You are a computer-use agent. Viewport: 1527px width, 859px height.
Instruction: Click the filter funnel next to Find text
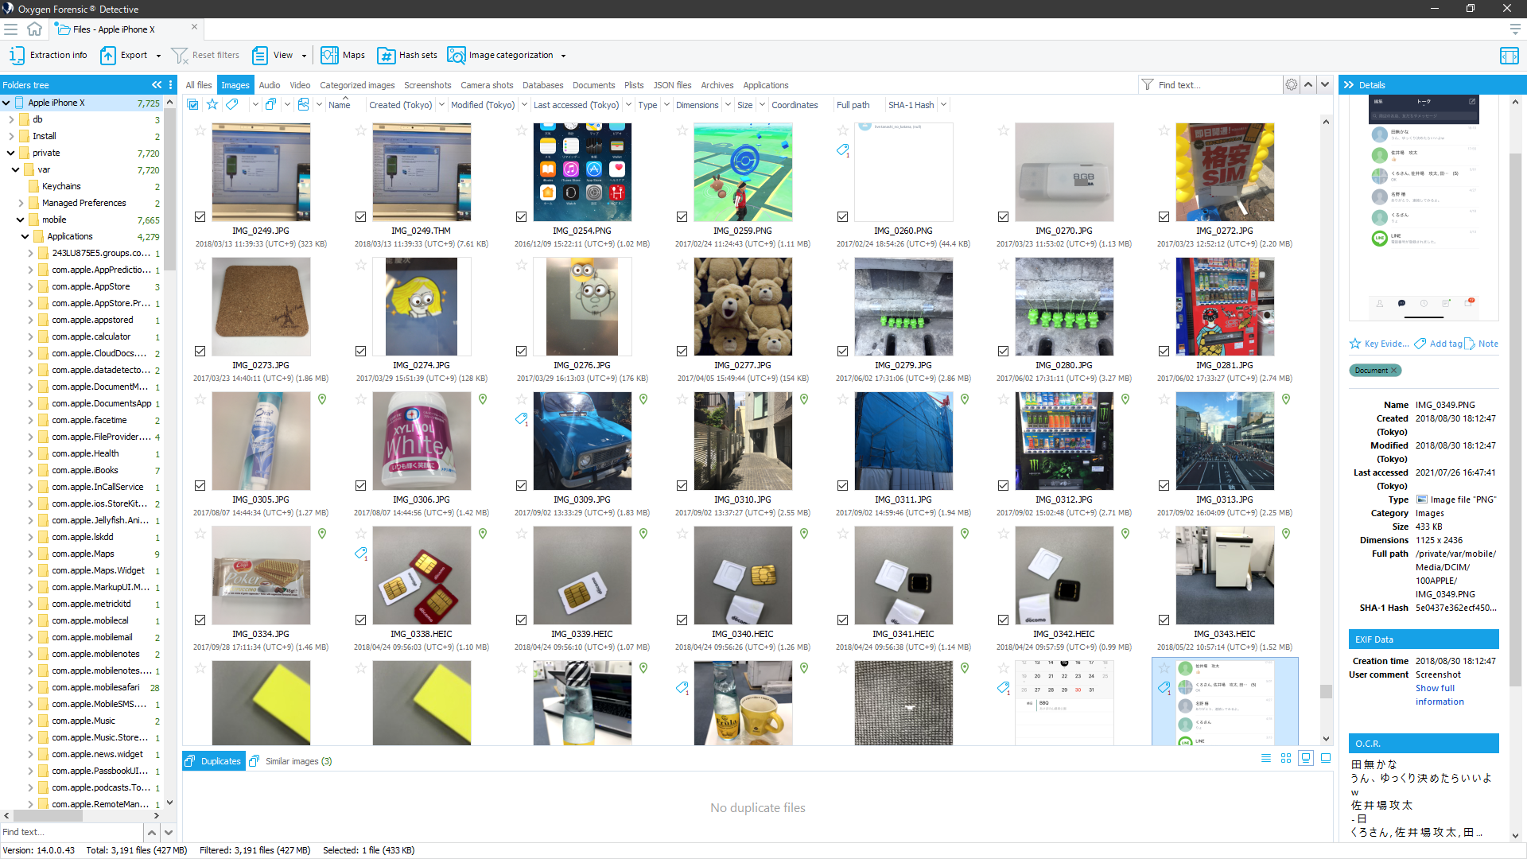[1147, 85]
